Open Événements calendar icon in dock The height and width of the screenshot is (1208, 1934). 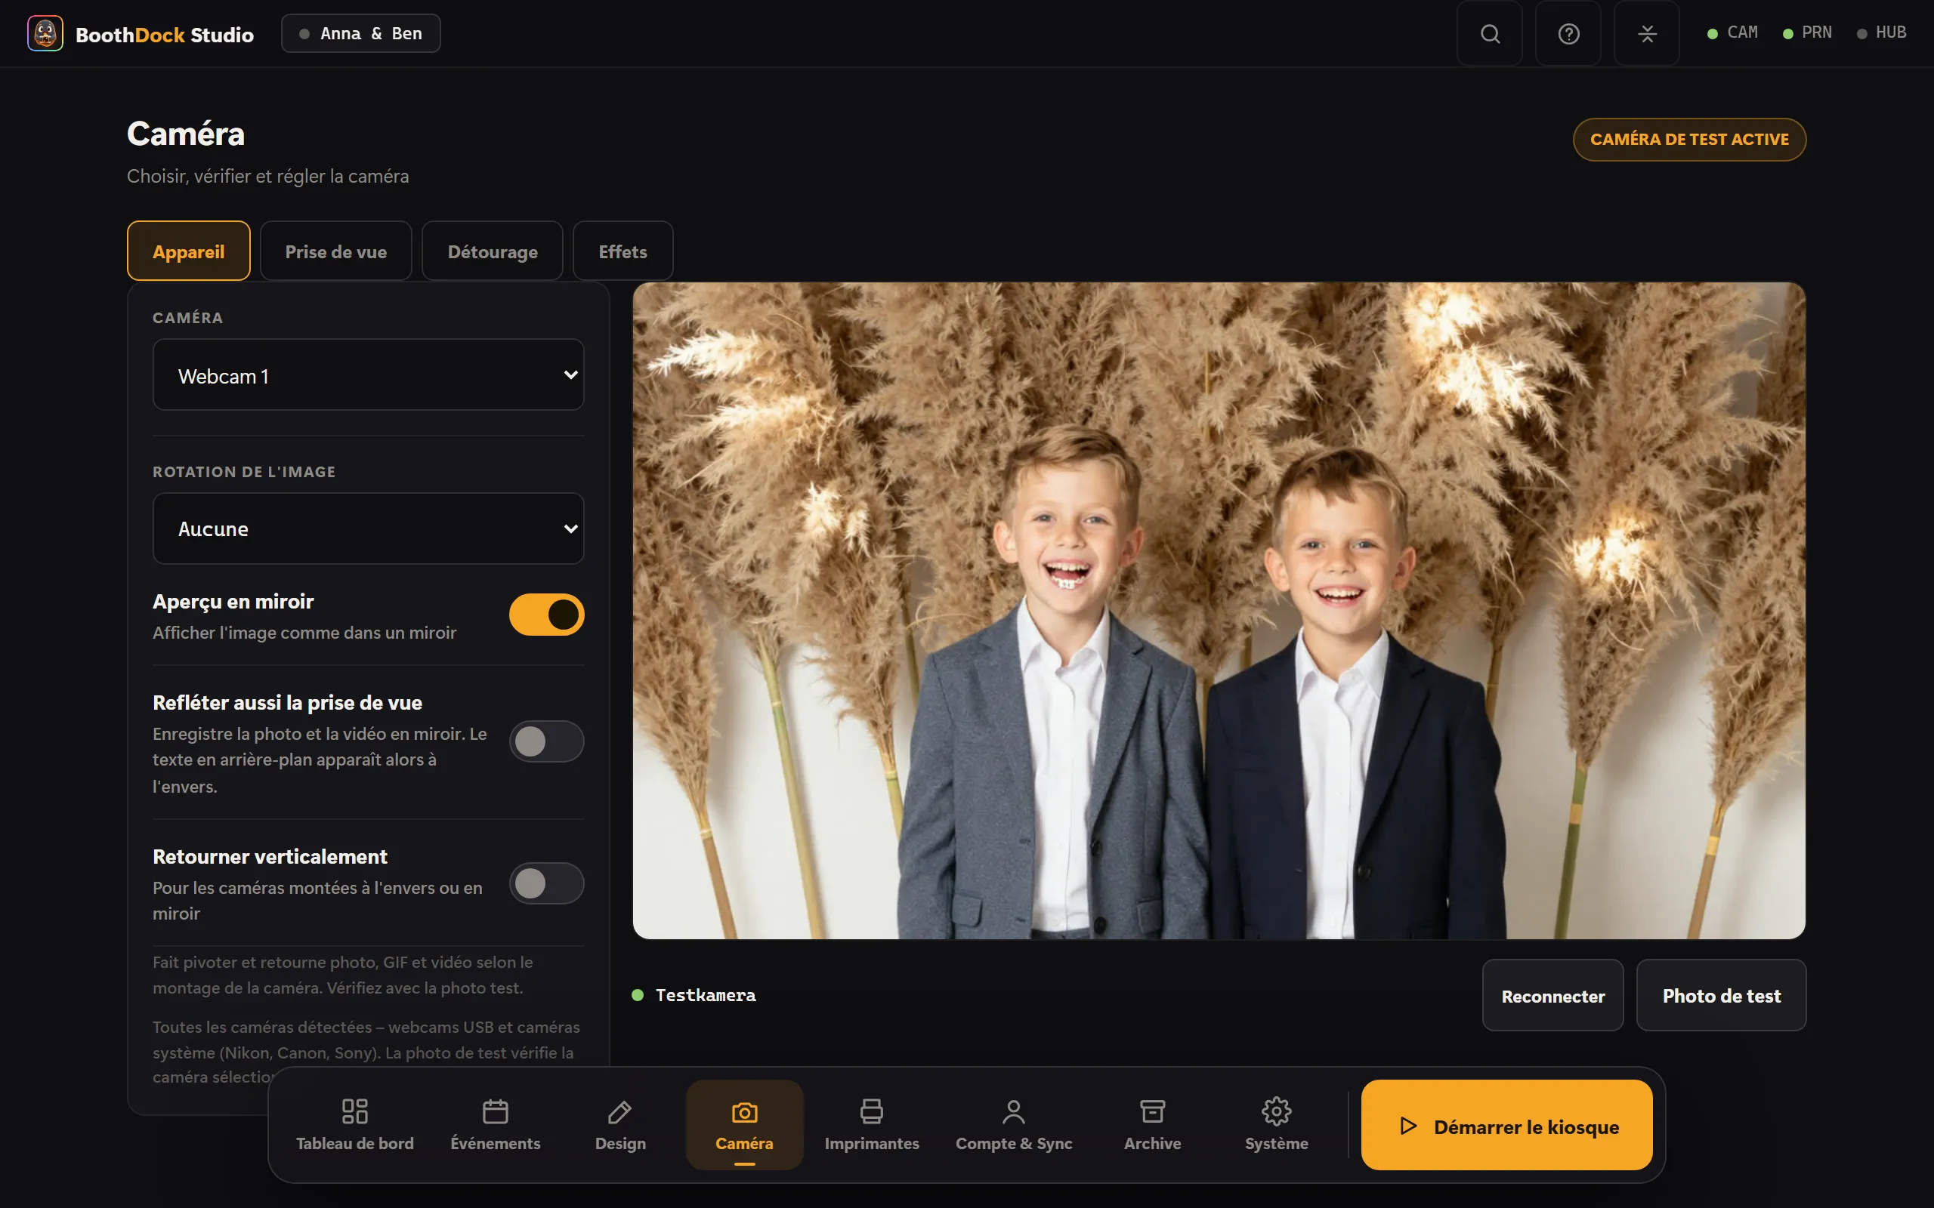496,1125
